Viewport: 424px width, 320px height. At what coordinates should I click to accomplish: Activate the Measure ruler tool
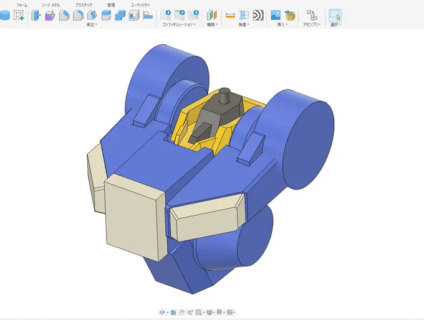[x=230, y=16]
